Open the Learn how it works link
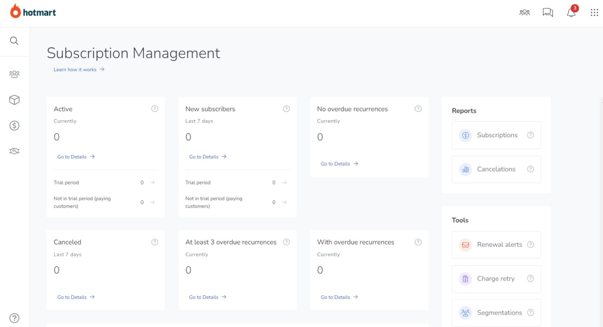 tap(79, 70)
